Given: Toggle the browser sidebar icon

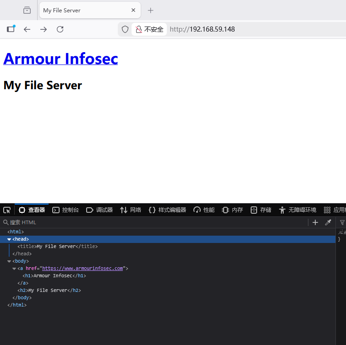Looking at the screenshot, I should (11, 29).
